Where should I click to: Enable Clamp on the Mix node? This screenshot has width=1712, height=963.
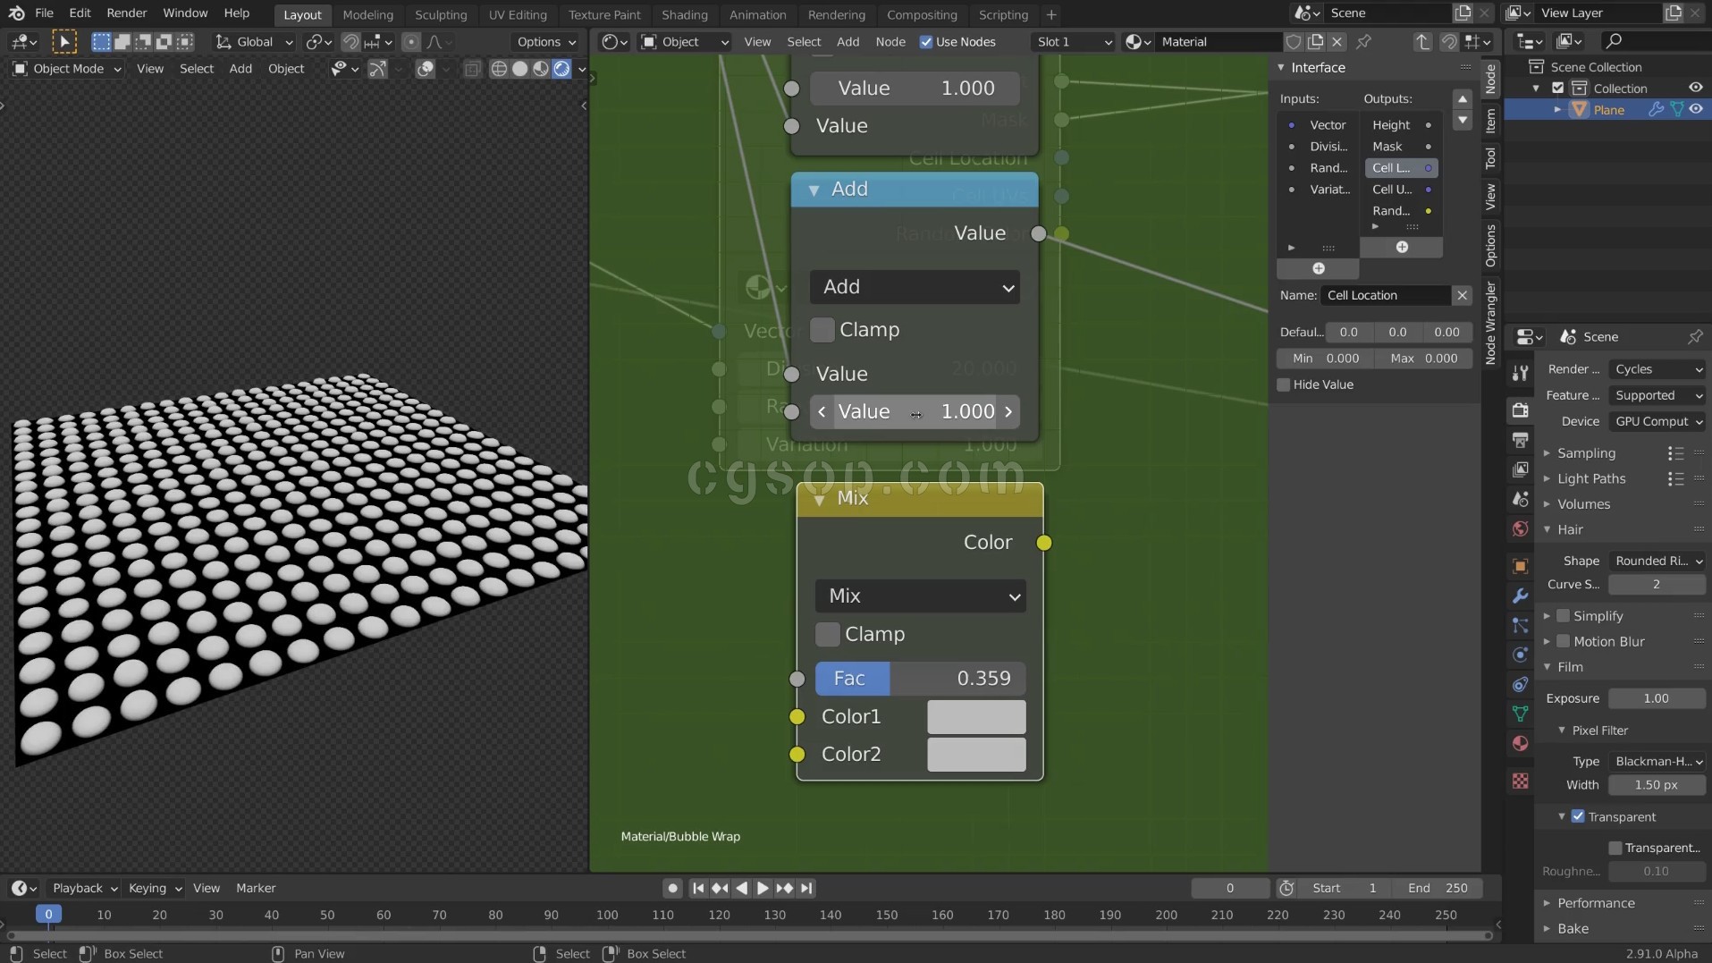pyautogui.click(x=828, y=634)
